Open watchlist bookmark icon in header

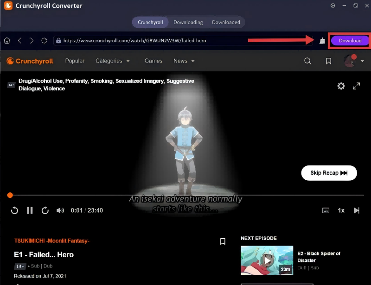click(328, 61)
